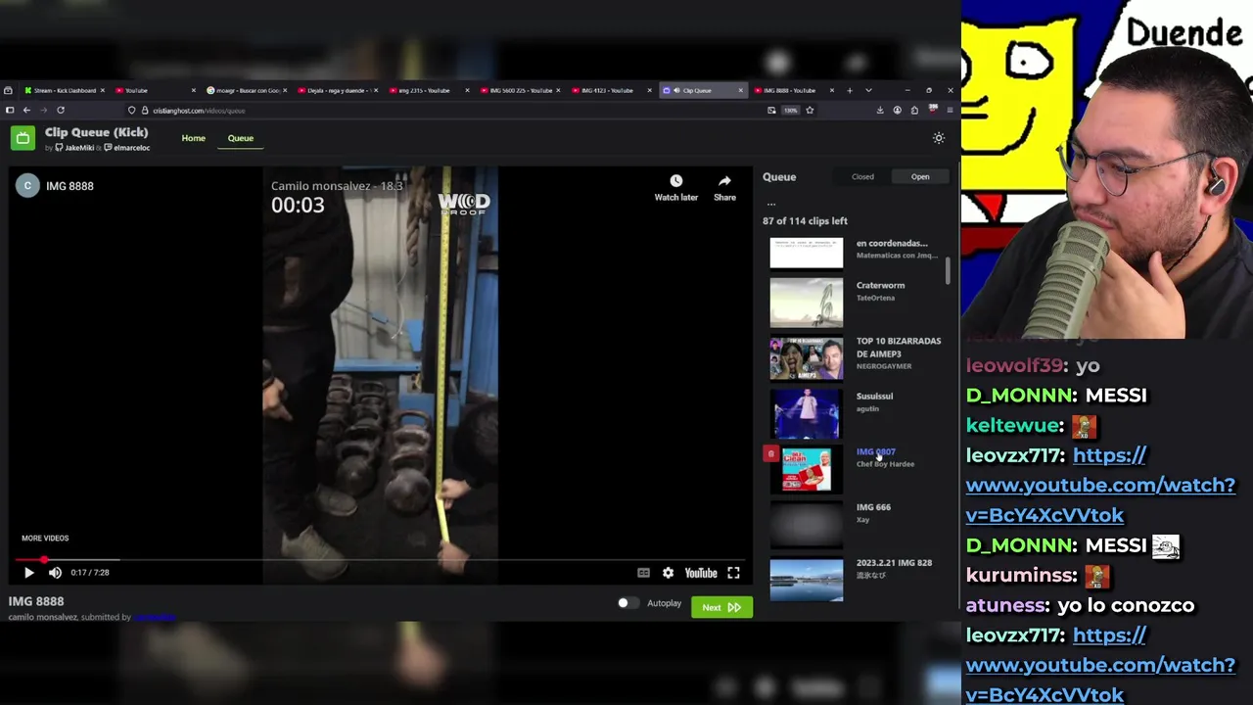Viewport: 1253px width, 705px height.
Task: Click the queue list scrollbar
Action: coord(948,271)
